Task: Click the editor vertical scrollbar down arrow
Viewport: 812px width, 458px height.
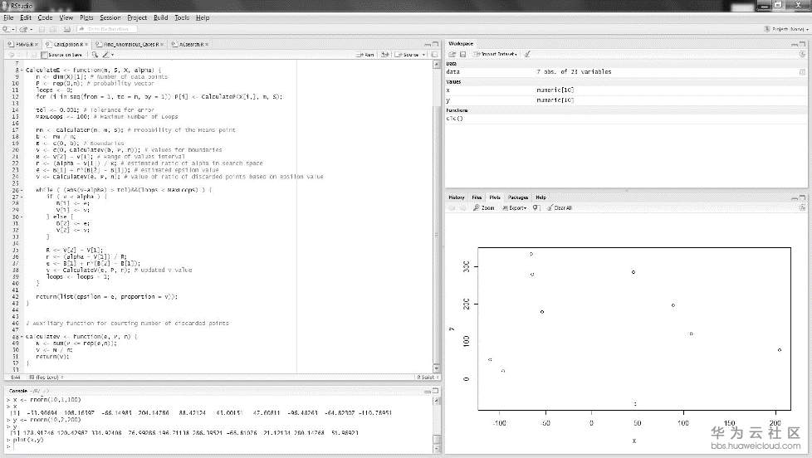Action: tap(437, 368)
